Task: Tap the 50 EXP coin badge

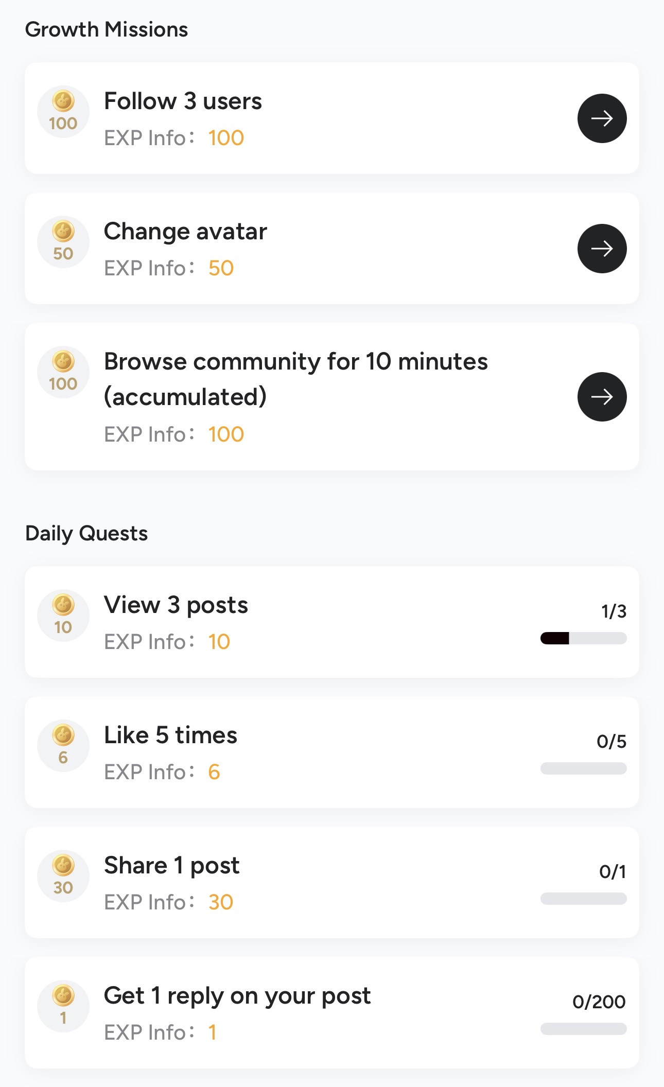Action: 63,242
